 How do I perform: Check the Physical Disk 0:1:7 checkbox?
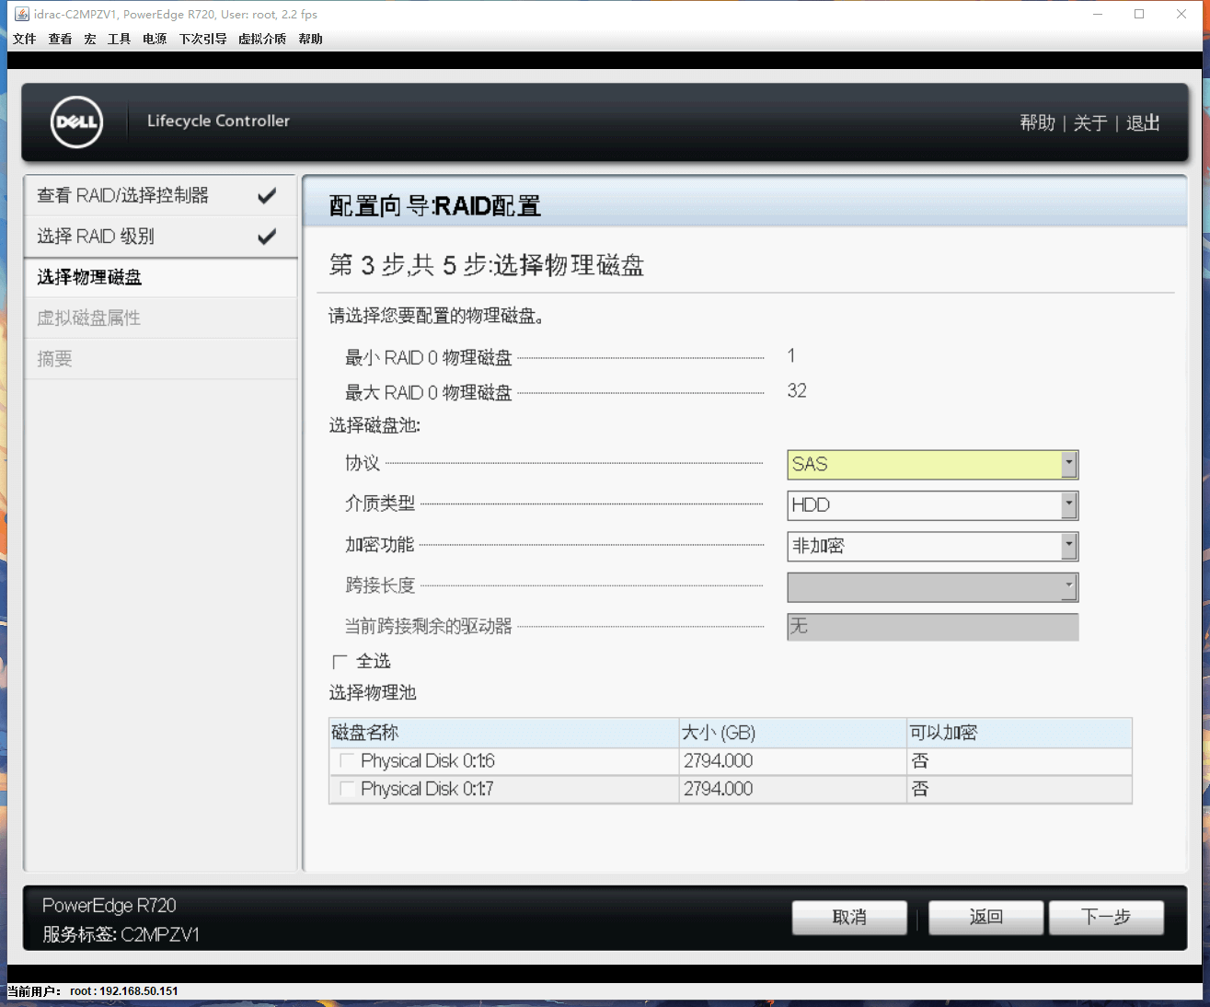(x=347, y=789)
